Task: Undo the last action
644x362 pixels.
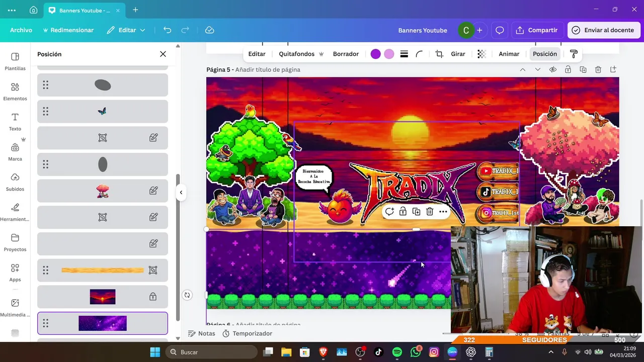Action: pos(168,30)
